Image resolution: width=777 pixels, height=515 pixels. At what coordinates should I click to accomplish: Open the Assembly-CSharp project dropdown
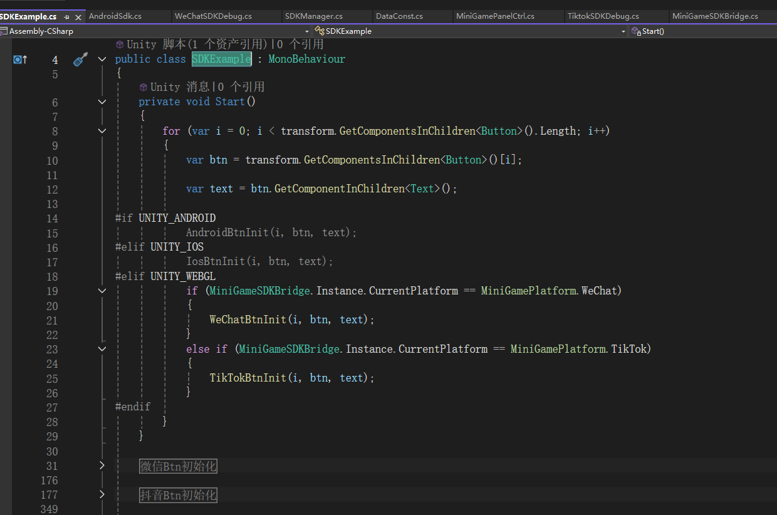[307, 31]
